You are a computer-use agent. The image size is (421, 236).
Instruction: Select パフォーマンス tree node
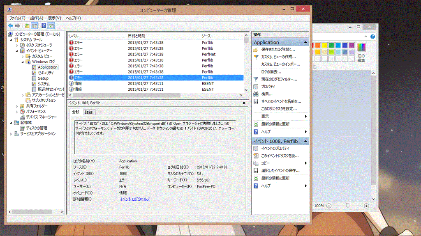[36, 112]
